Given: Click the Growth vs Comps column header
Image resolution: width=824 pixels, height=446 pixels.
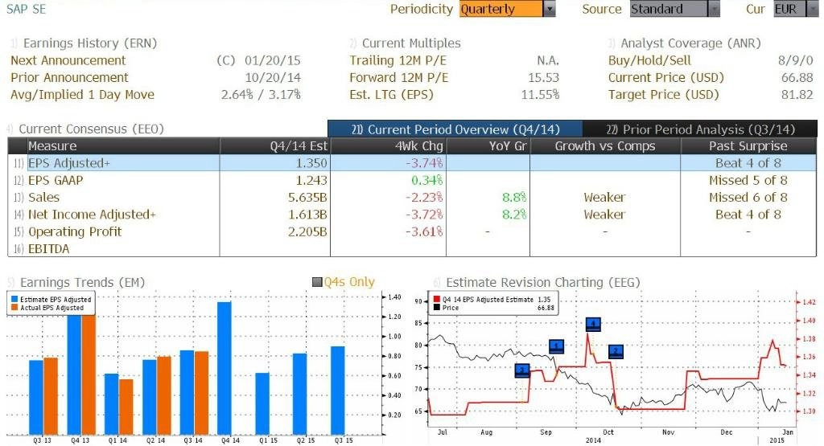Looking at the screenshot, I should click(x=605, y=146).
